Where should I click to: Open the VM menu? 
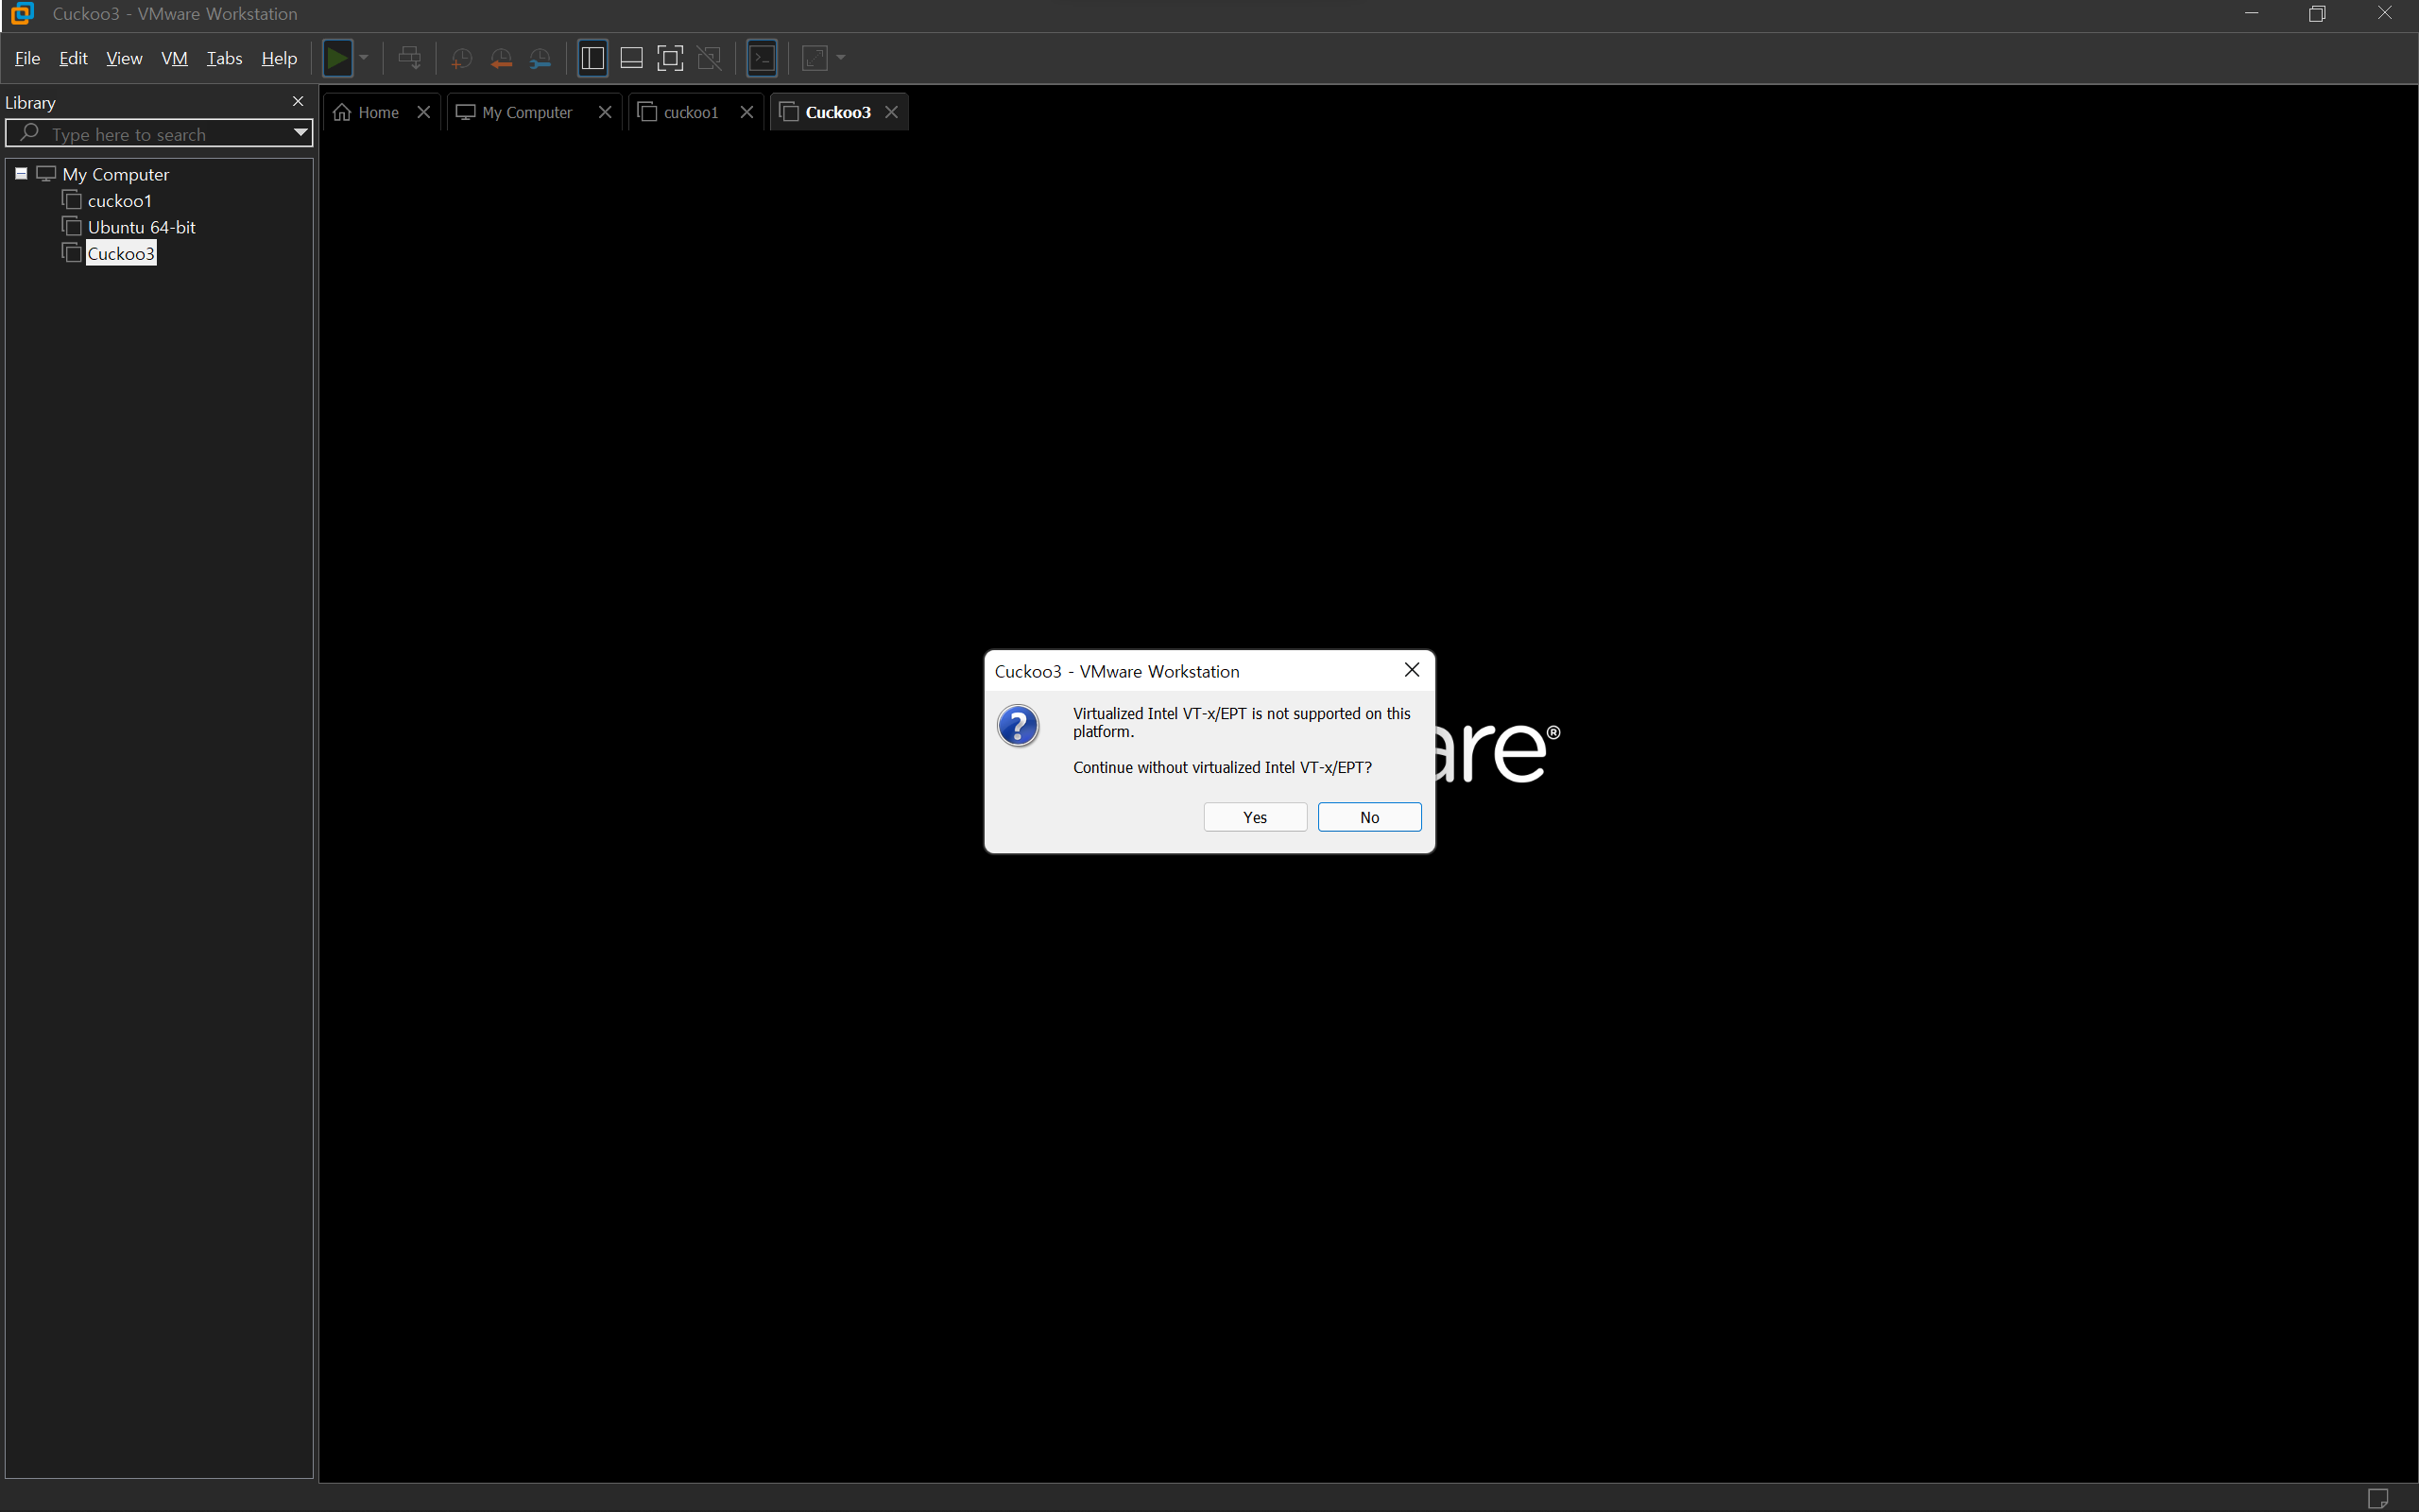(x=174, y=58)
